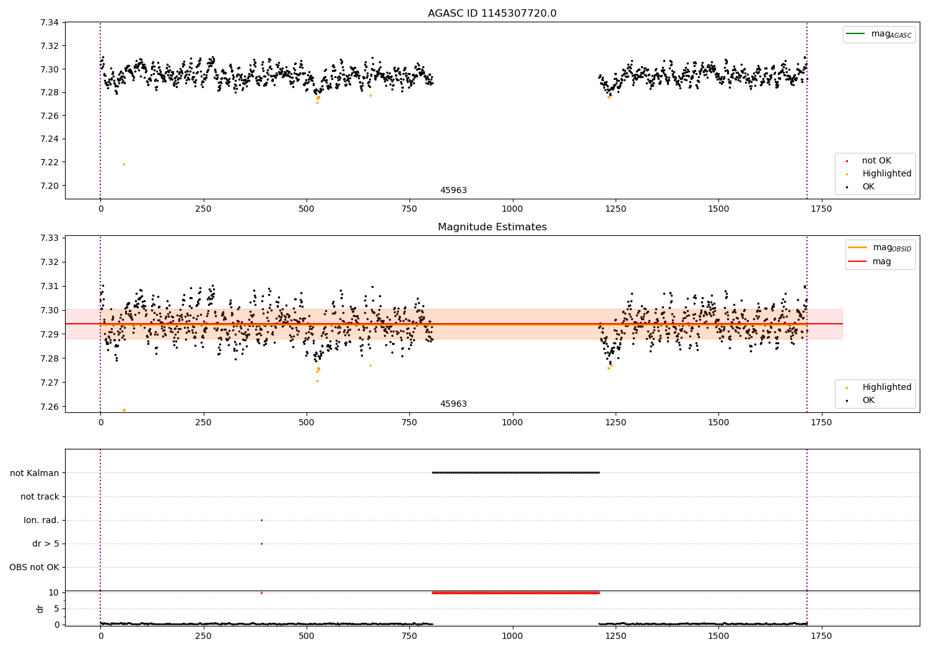Click the red "mag" legend entry text
The image size is (929, 650).
pos(882,261)
